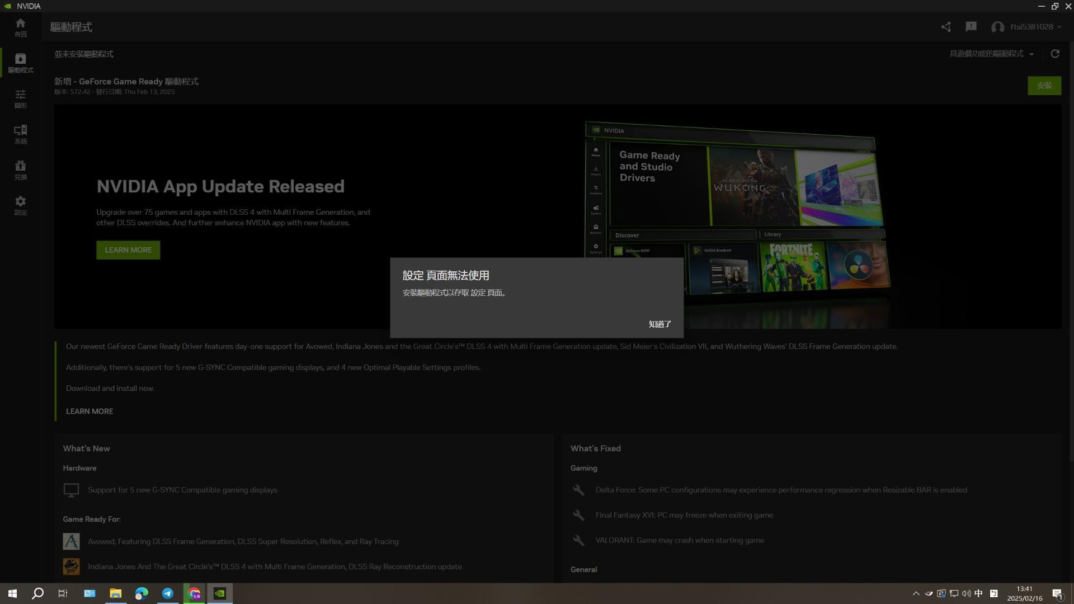Open the 首頁 (Home) page in sidebar

click(x=21, y=26)
